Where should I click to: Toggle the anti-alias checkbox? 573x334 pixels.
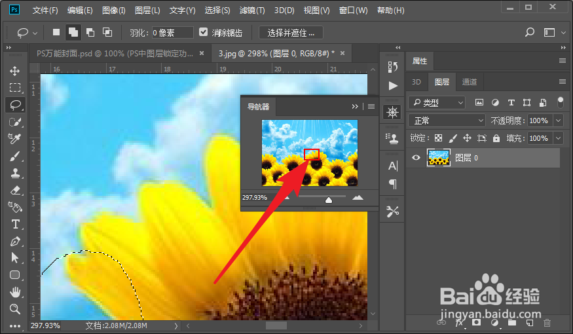203,32
